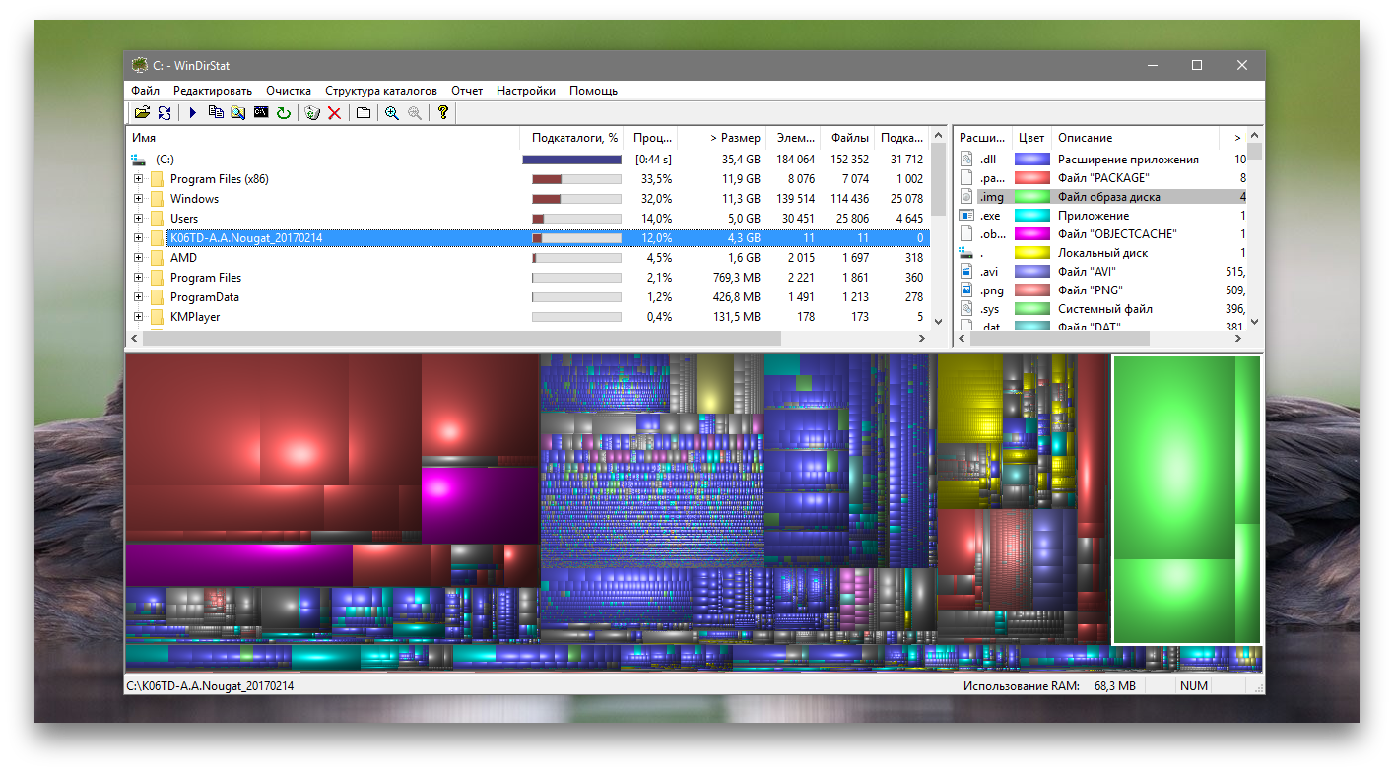Viewport: 1394px width, 772px height.
Task: Open the Помощь menu
Action: pyautogui.click(x=593, y=91)
